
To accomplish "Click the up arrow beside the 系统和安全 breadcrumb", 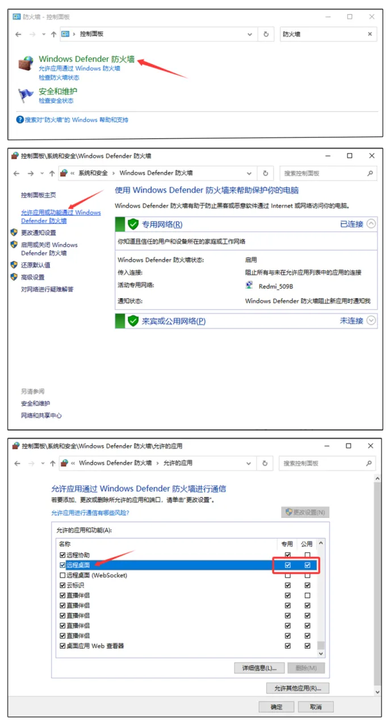I will [x=52, y=173].
